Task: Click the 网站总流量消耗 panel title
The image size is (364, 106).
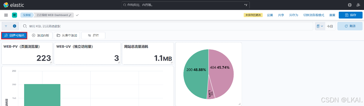Action: pos(136,46)
